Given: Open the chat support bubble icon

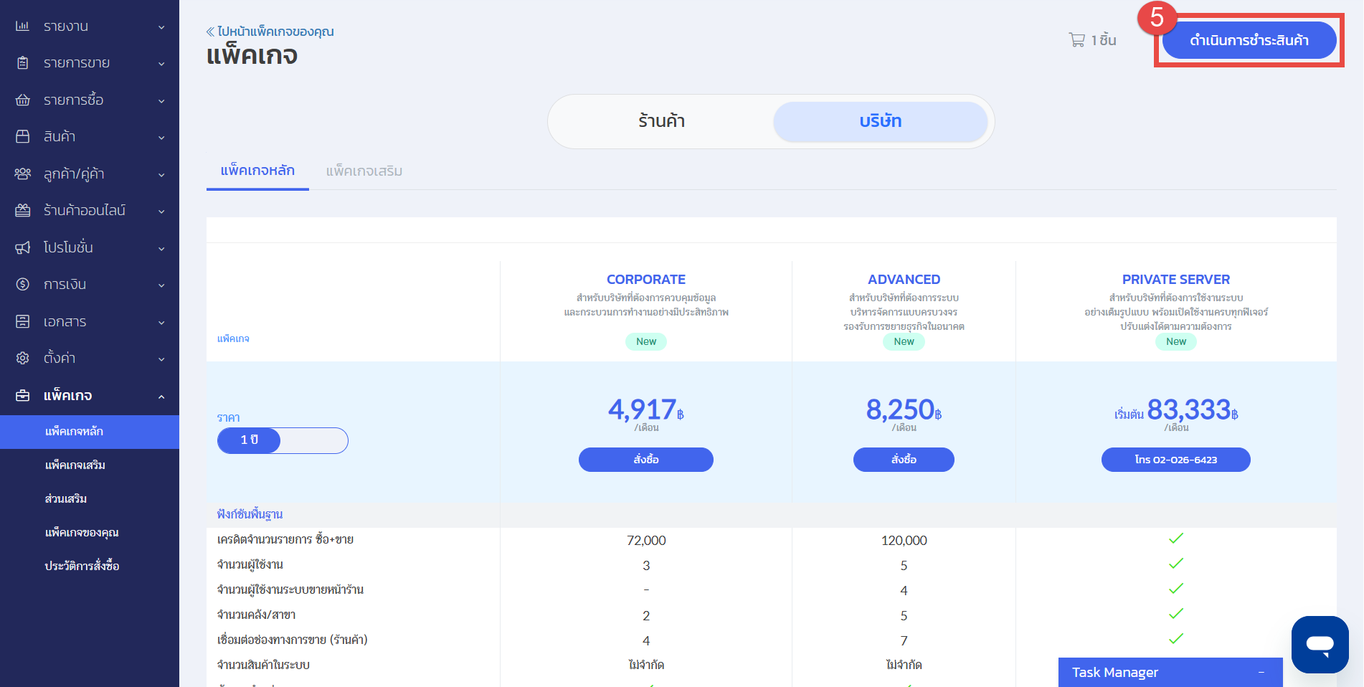Looking at the screenshot, I should 1320,644.
